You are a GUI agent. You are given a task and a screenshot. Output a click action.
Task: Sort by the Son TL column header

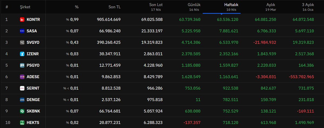115,7
